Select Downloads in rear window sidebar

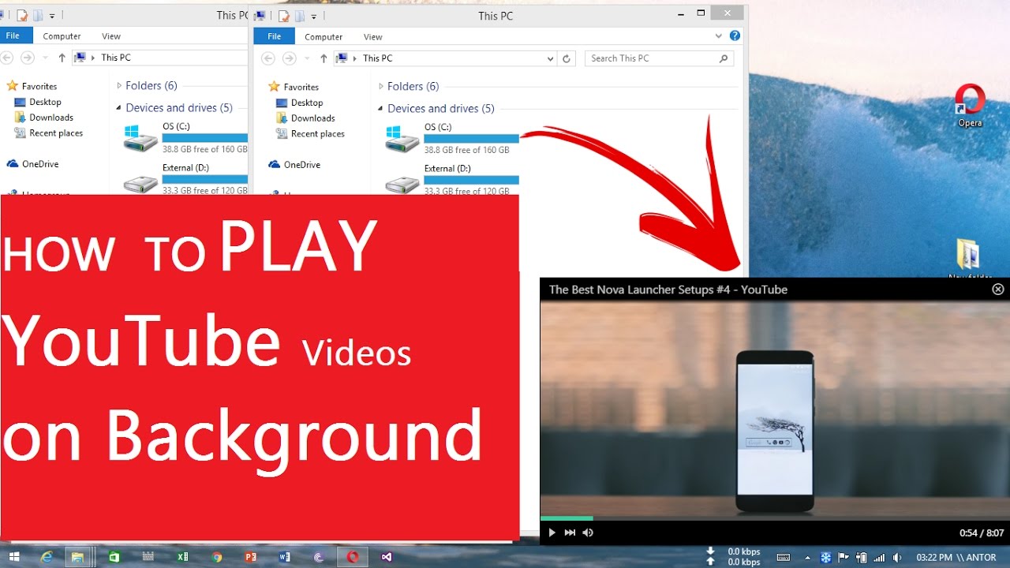click(x=44, y=118)
